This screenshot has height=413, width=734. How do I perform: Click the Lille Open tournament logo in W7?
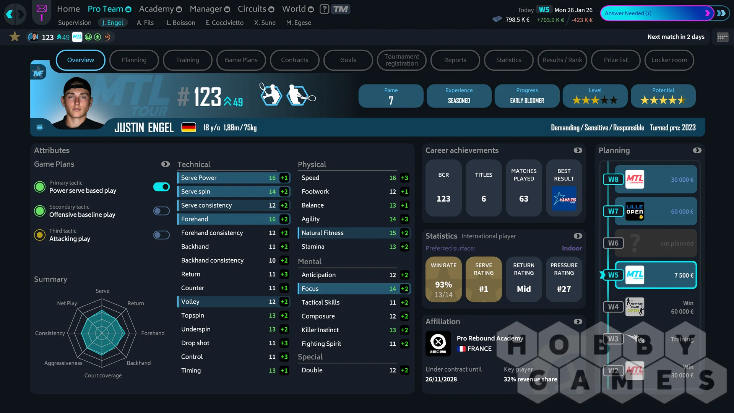click(635, 211)
